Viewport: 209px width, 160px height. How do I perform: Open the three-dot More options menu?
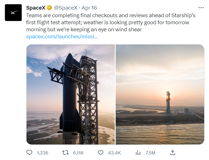[x=201, y=8]
